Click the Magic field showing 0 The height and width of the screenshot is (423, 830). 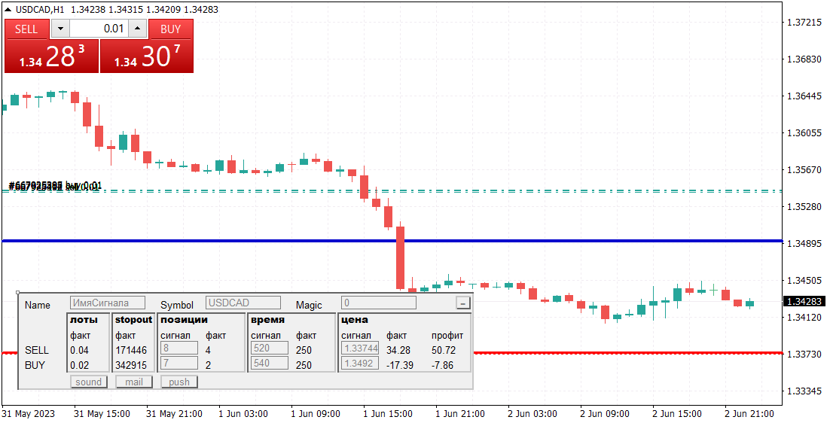pyautogui.click(x=379, y=303)
